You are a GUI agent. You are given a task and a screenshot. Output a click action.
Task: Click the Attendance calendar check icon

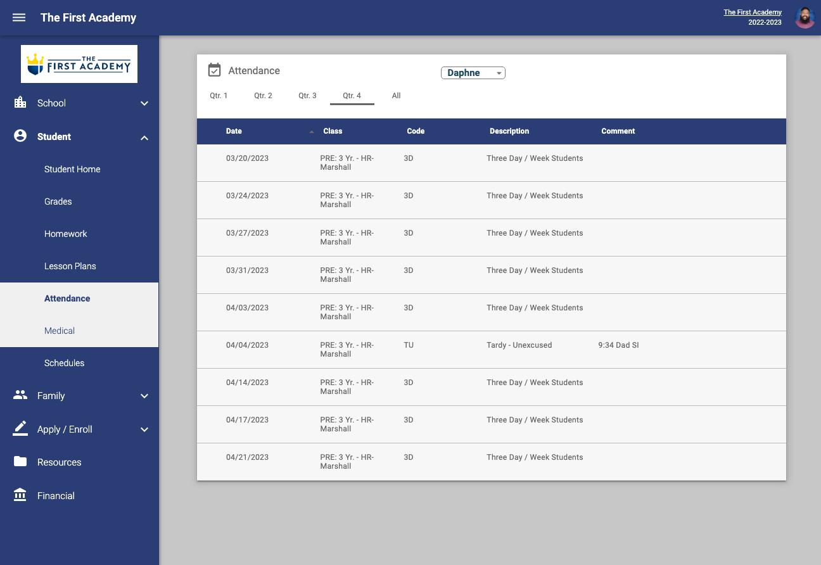[215, 70]
